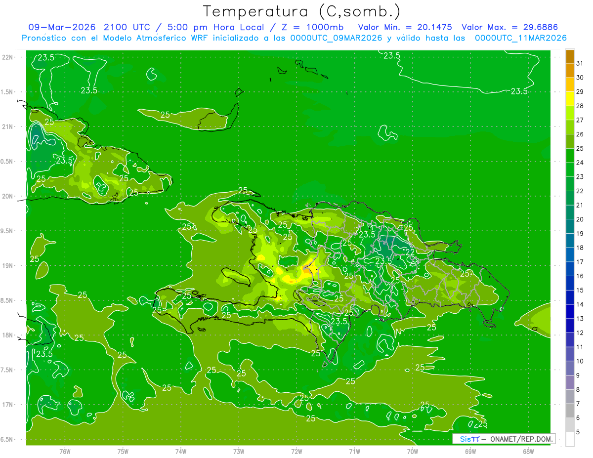Click the dark blue legend swatch between 12 and 13
Image resolution: width=593 pixels, height=458 pixels.
click(570, 326)
